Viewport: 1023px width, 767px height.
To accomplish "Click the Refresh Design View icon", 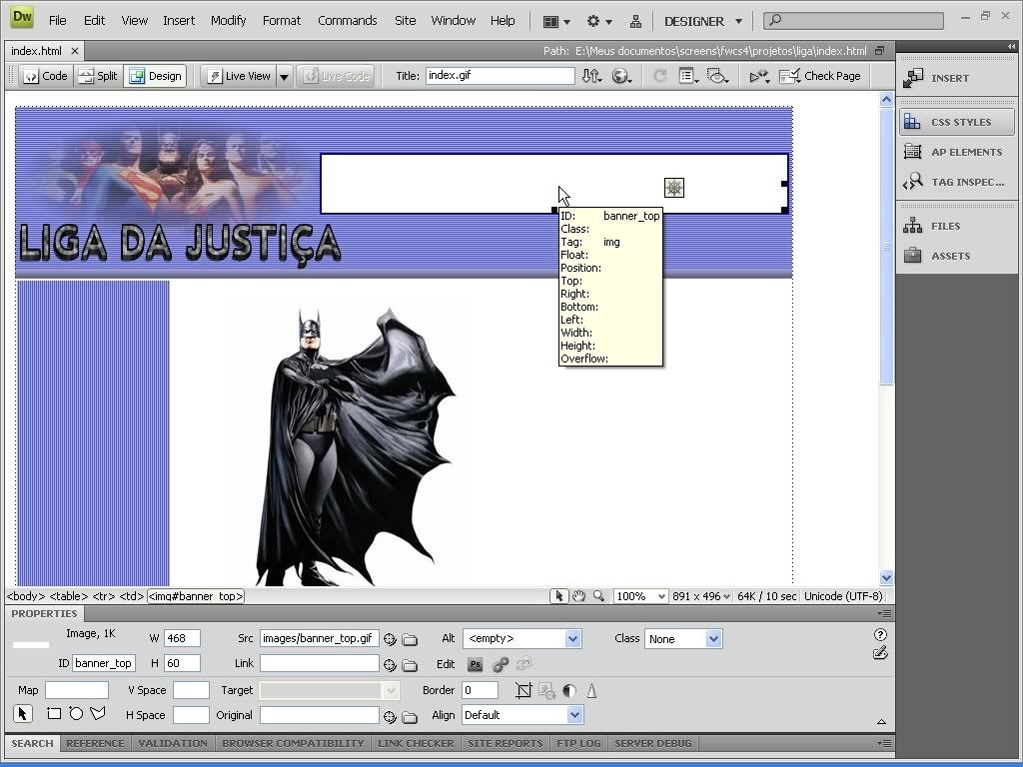I will [659, 76].
